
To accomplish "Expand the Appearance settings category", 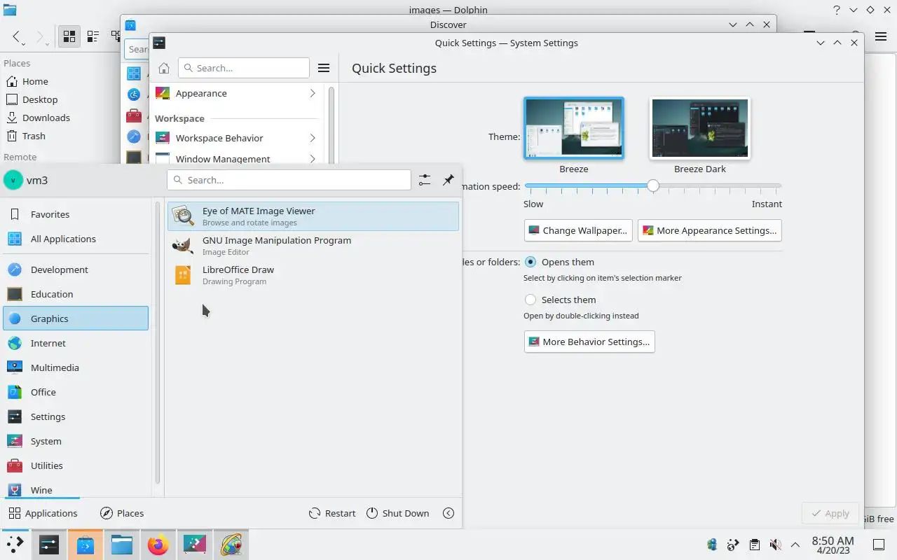I will point(236,93).
